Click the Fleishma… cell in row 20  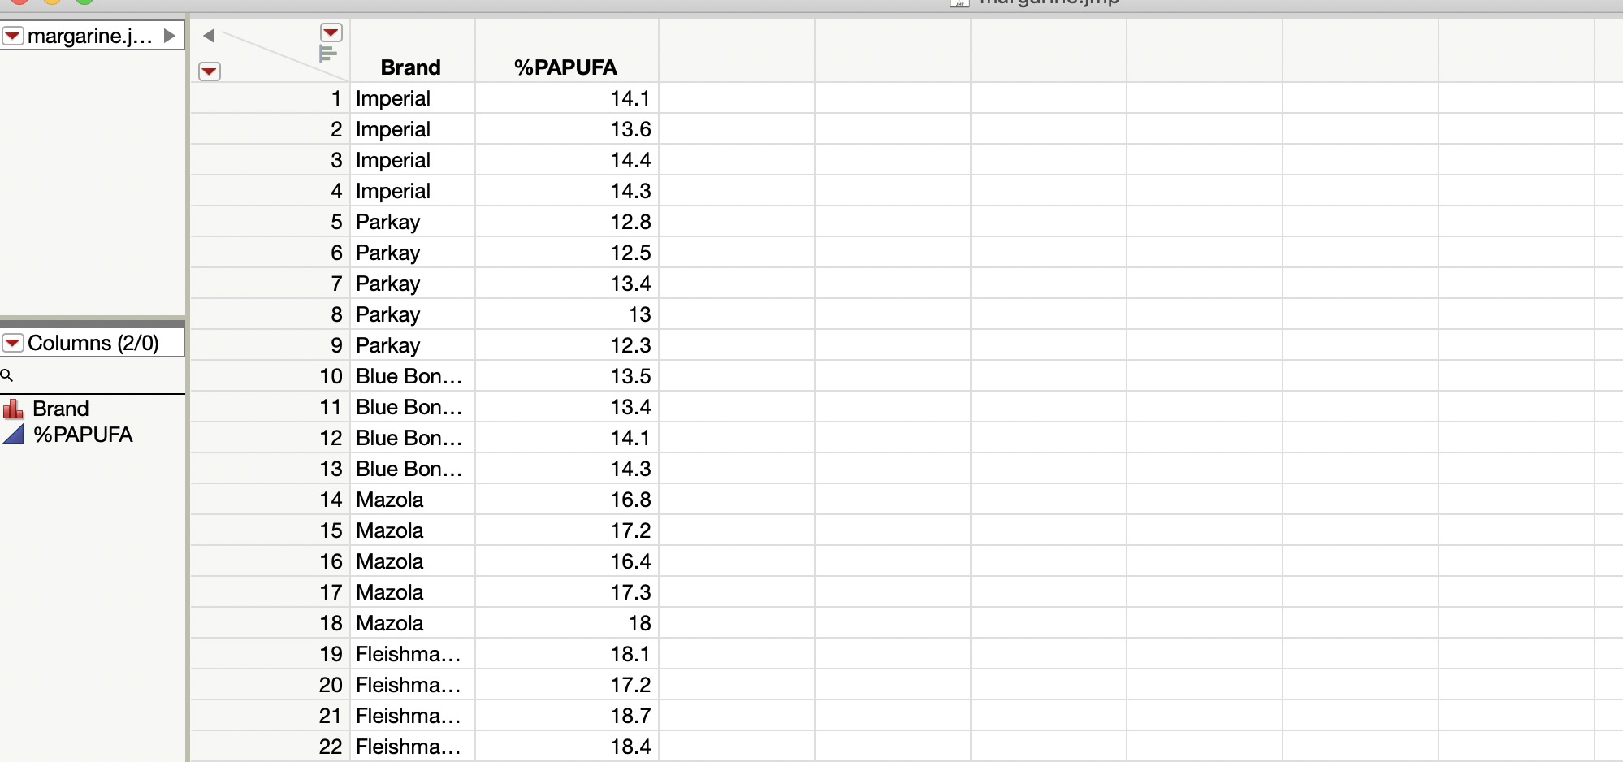413,685
